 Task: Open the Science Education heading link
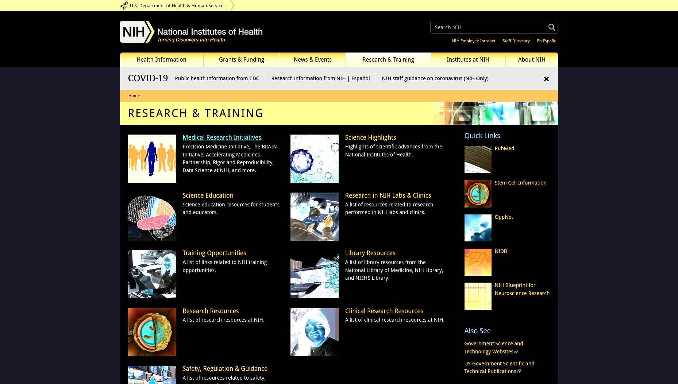point(208,195)
